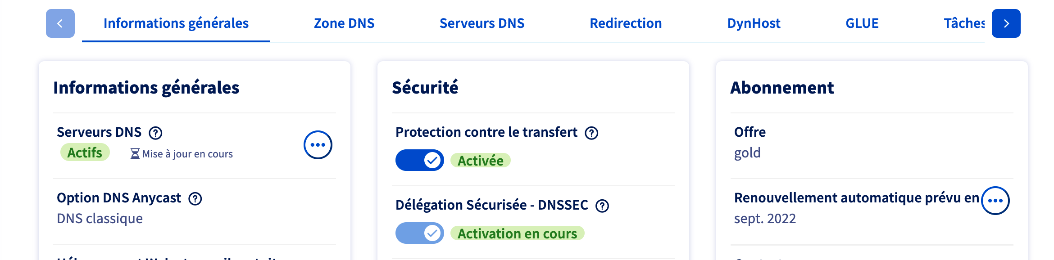Select the Informations générales tab
The width and height of the screenshot is (1054, 260).
(x=176, y=23)
